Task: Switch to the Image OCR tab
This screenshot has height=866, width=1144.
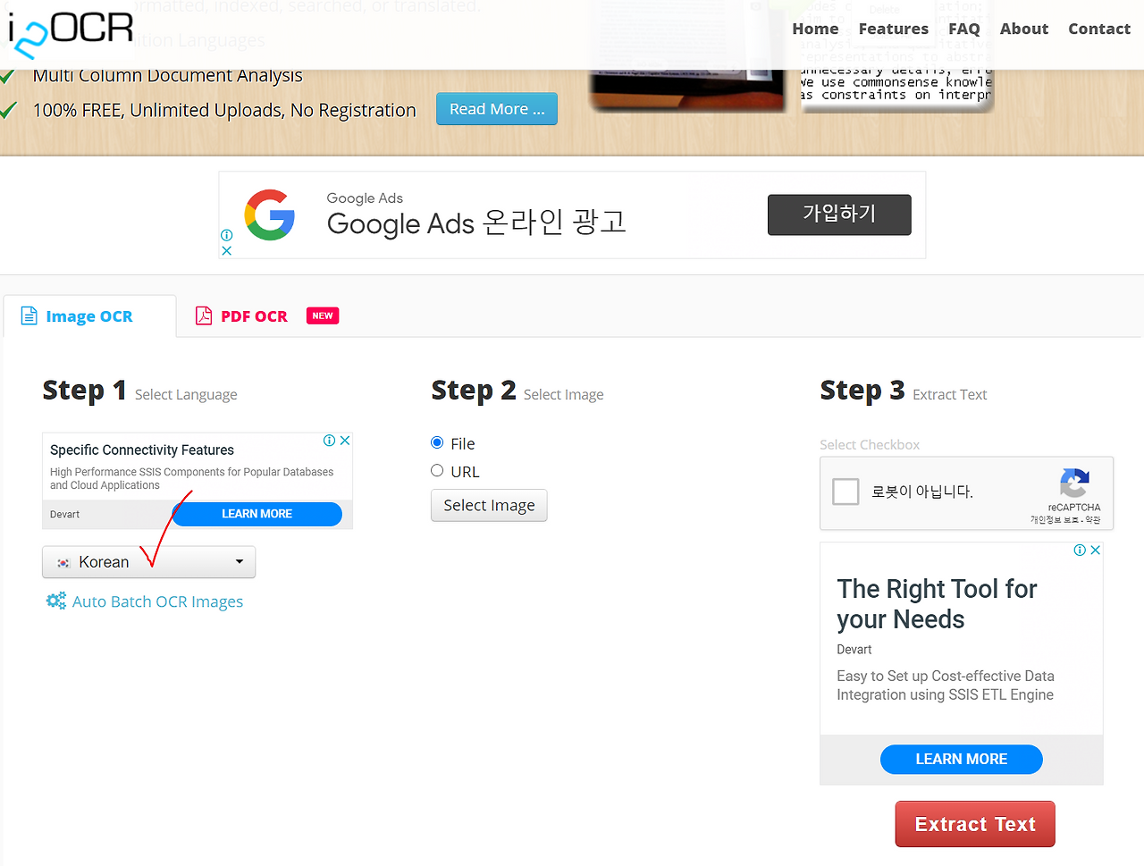Action: pyautogui.click(x=89, y=316)
